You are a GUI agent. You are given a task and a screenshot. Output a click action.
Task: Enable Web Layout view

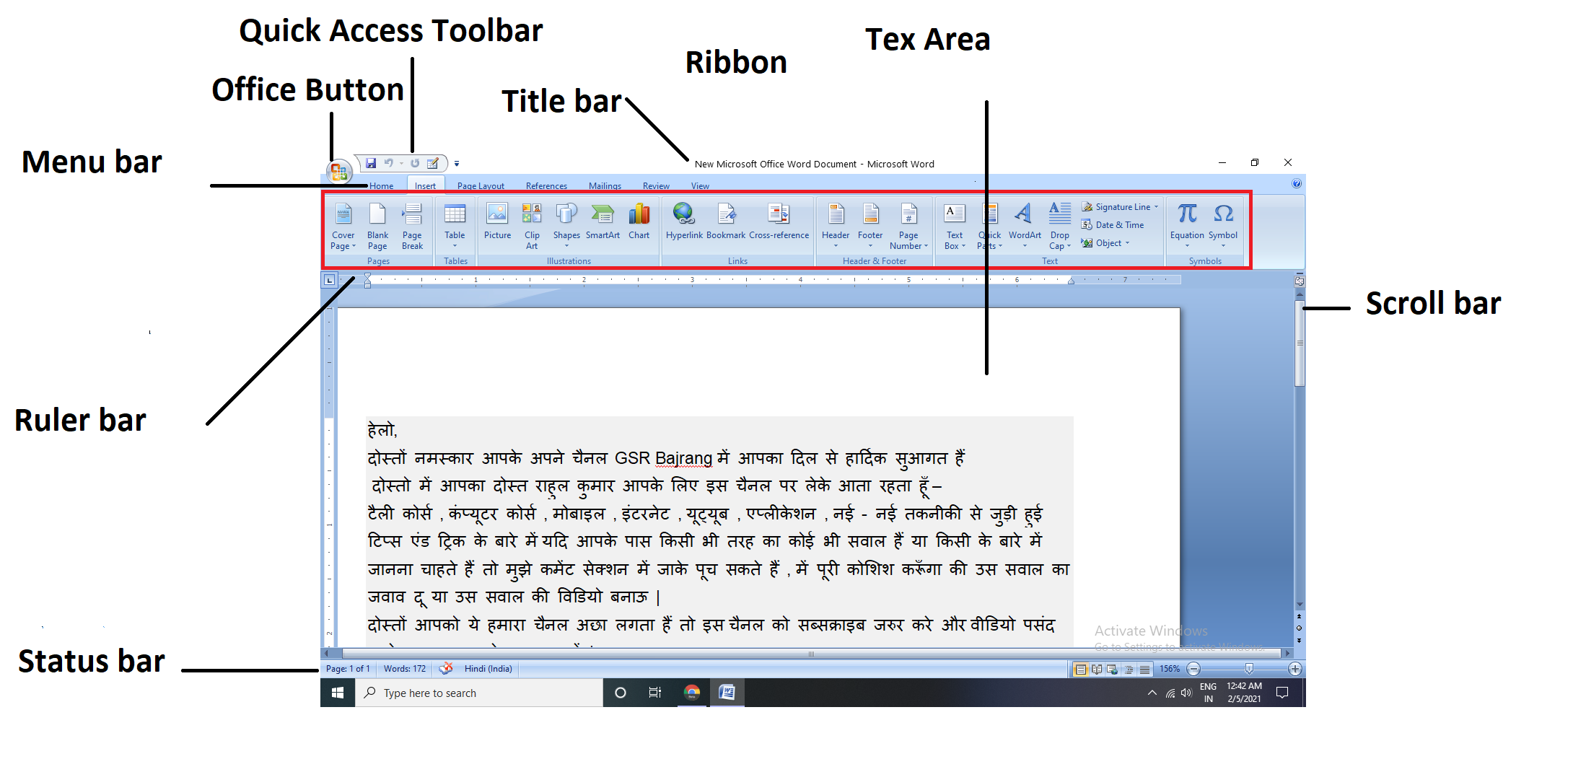click(1112, 670)
